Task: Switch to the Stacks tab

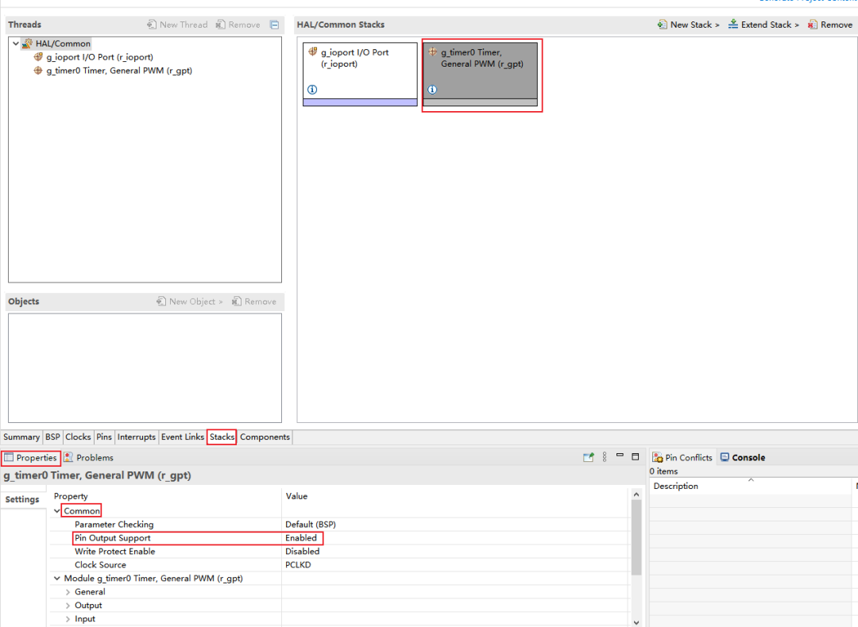Action: pyautogui.click(x=222, y=437)
